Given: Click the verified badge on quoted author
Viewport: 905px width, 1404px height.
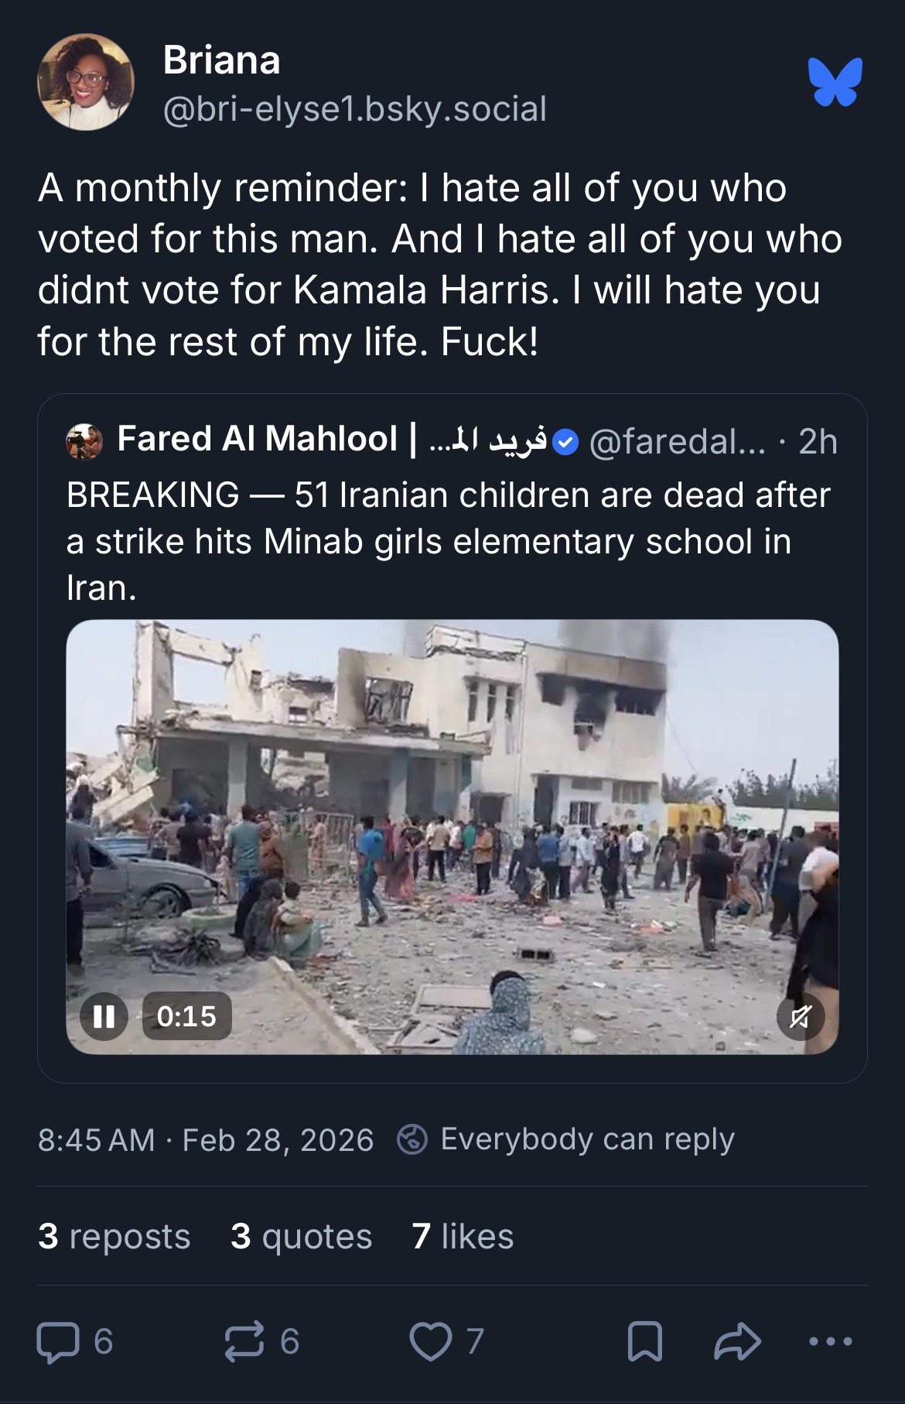Looking at the screenshot, I should pos(566,442).
